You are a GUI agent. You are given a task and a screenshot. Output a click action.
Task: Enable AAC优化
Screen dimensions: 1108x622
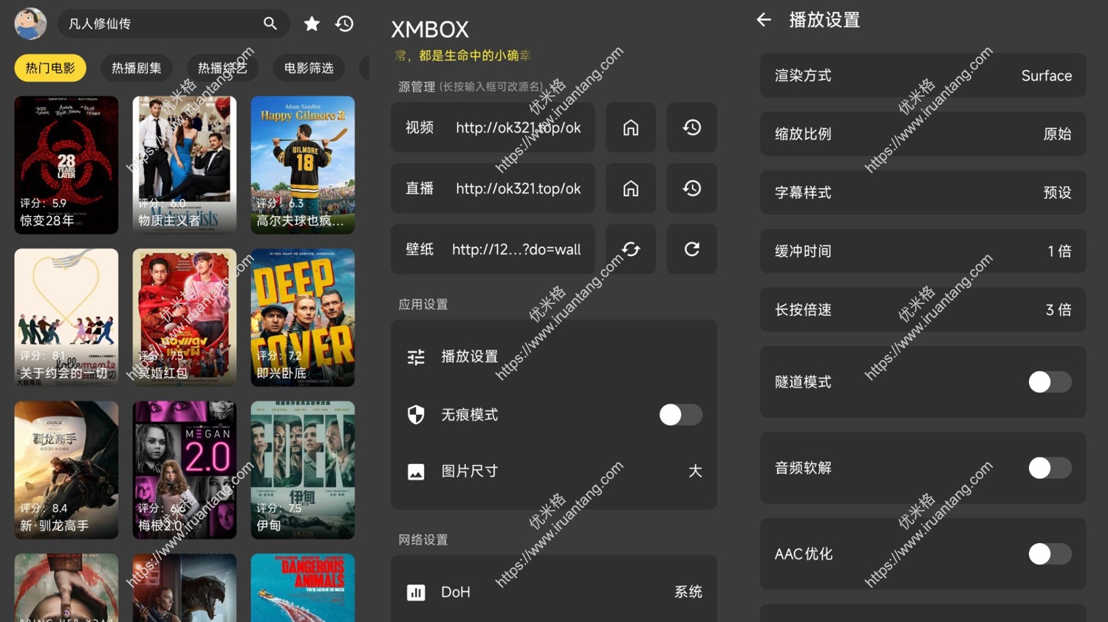(x=1050, y=553)
